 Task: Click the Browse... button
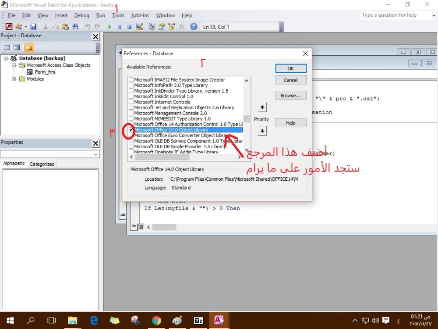pyautogui.click(x=291, y=95)
